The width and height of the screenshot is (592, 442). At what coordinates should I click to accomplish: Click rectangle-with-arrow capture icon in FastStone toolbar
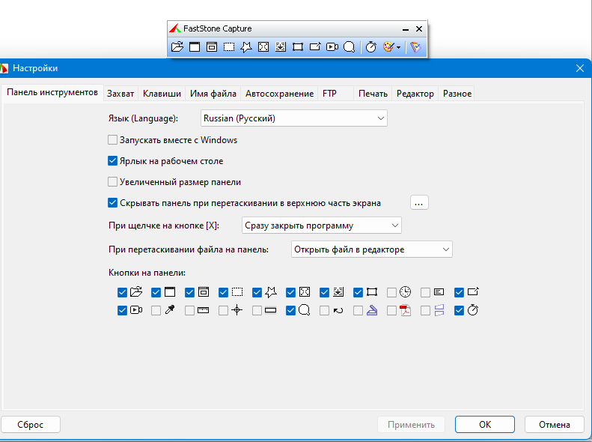tap(315, 47)
